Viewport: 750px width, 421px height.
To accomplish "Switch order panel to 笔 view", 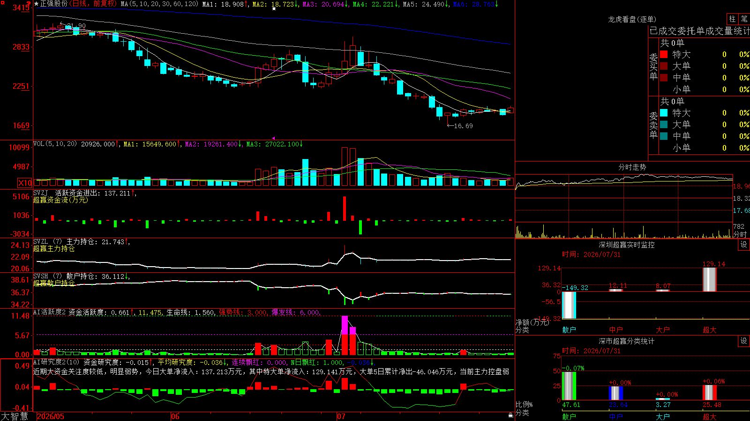I will tap(744, 19).
